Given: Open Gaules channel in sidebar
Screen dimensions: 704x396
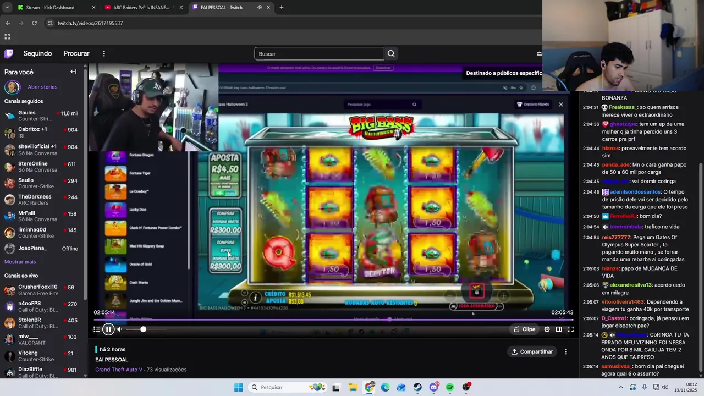Looking at the screenshot, I should pos(42,116).
